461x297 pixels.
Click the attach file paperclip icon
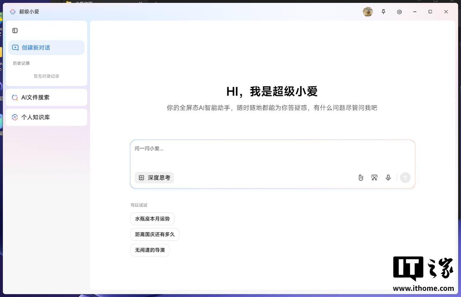[x=361, y=178]
